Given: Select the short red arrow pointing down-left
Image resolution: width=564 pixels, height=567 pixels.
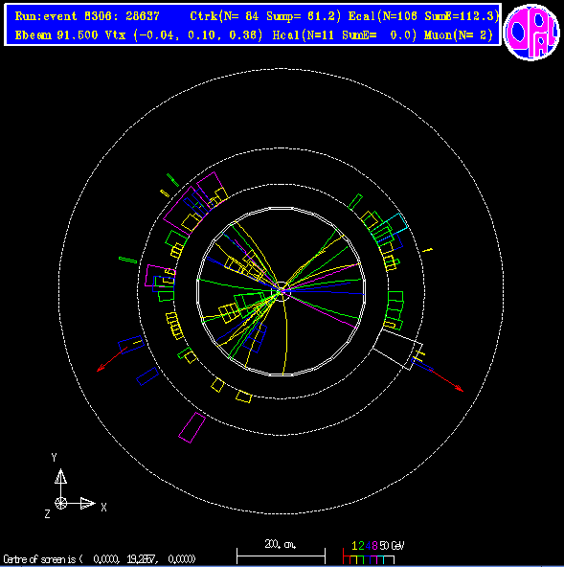Looking at the screenshot, I should tap(112, 359).
